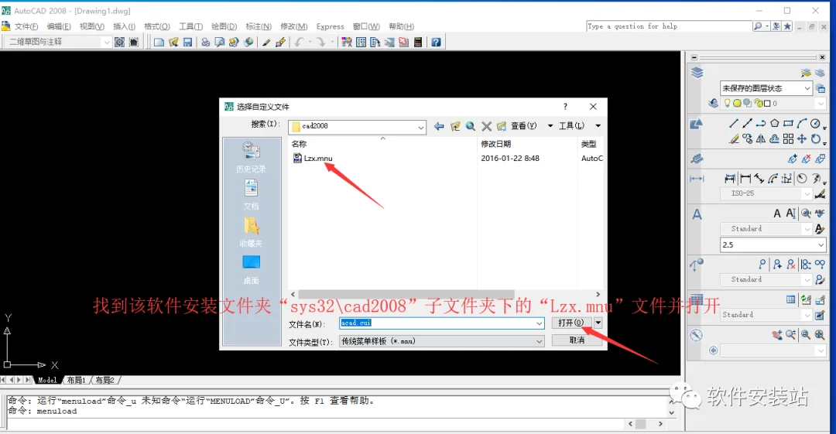Image resolution: width=836 pixels, height=434 pixels.
Task: Click the Up One Level folder icon
Action: click(x=455, y=126)
